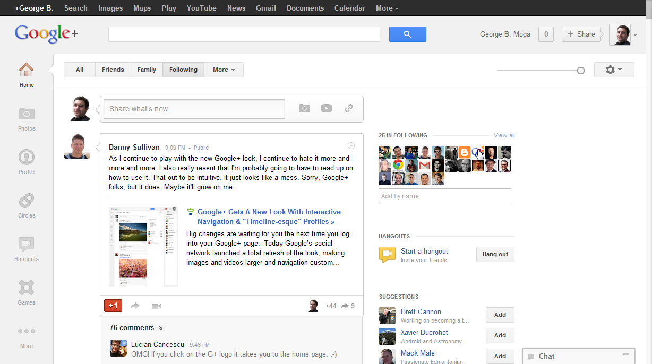Screen dimensions: 652x364
Task: Click Lucian Cancescu's avatar
Action: tap(118, 348)
